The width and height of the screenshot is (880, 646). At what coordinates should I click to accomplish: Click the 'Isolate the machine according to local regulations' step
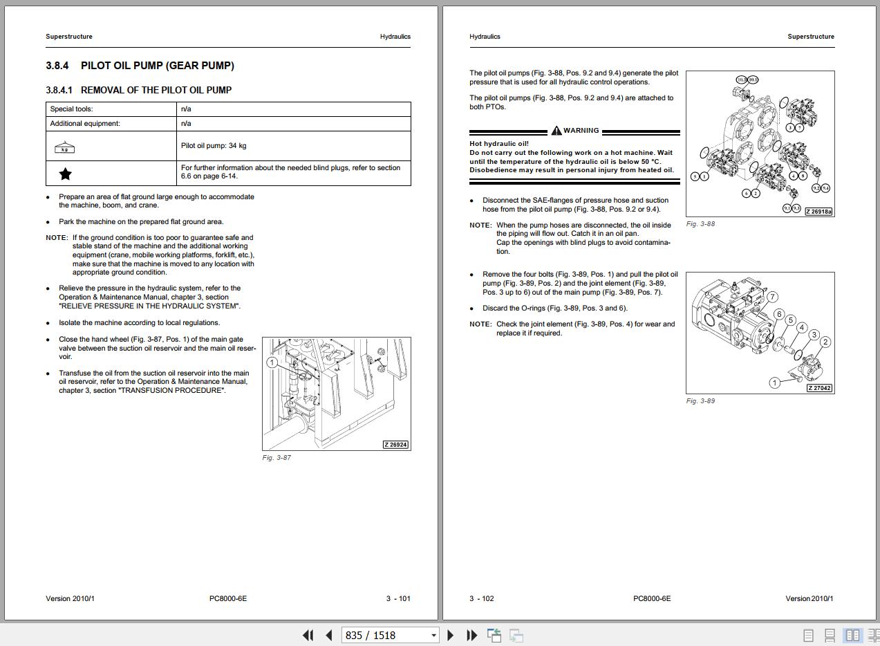tap(139, 323)
